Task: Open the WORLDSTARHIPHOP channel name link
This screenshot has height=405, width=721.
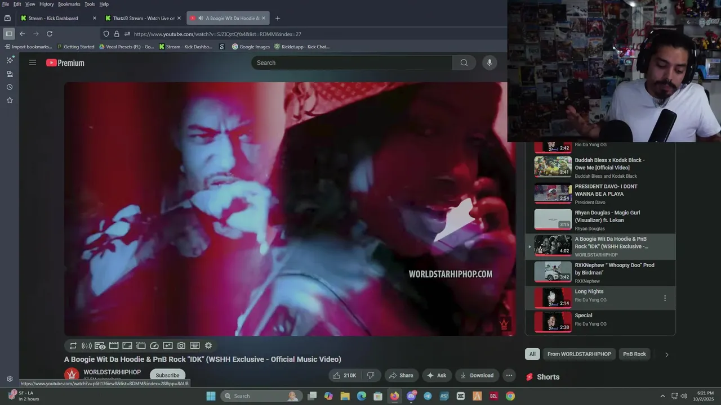Action: (x=112, y=372)
